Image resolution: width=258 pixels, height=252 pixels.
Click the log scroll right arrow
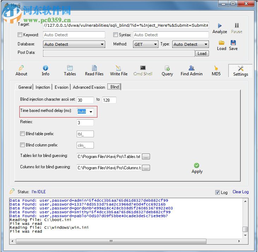pos(239,241)
